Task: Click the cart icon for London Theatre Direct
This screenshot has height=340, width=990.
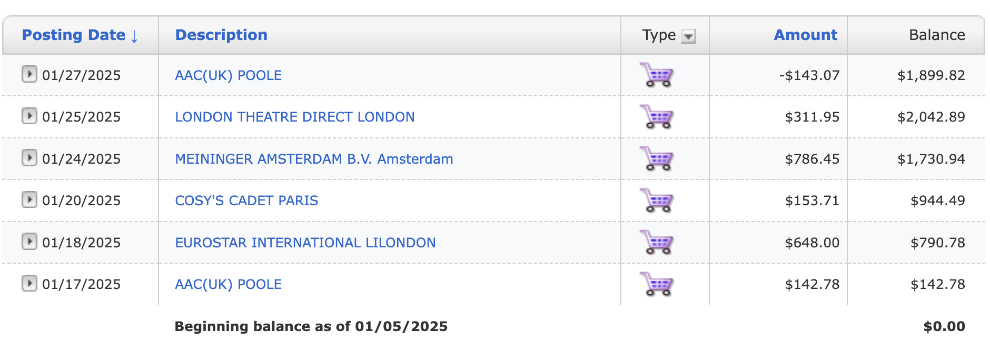Action: pos(657,116)
